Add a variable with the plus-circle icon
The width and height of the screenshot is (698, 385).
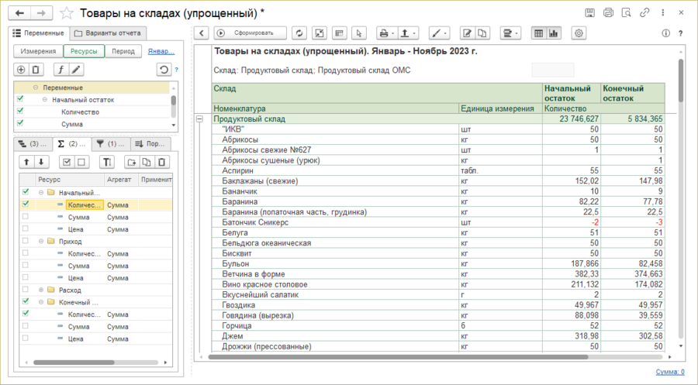click(21, 70)
